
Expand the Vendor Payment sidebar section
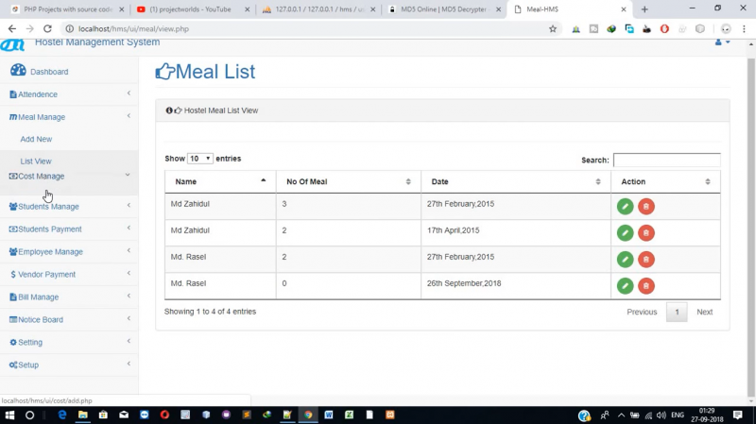(69, 274)
